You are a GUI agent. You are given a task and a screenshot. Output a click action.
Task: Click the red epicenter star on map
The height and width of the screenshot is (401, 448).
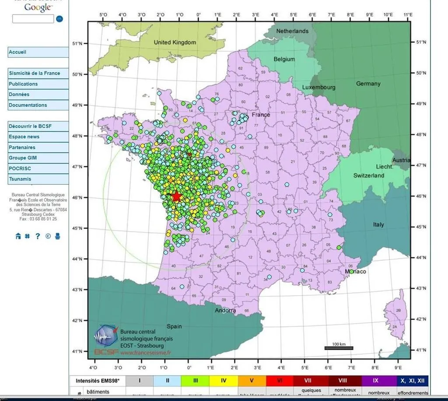(x=176, y=196)
